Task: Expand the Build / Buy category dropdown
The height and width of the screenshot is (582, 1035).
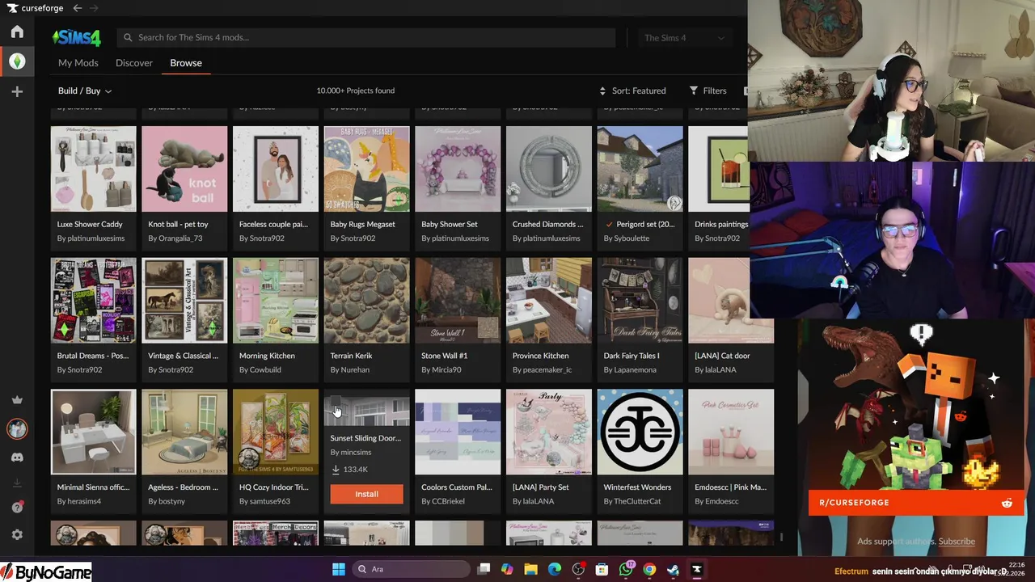Action: tap(85, 91)
